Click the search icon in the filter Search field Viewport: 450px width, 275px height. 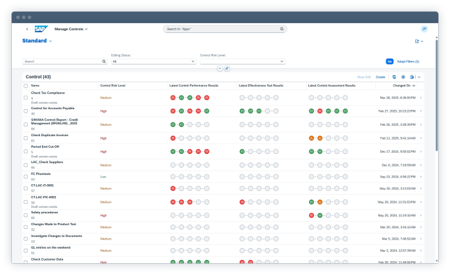[x=104, y=61]
